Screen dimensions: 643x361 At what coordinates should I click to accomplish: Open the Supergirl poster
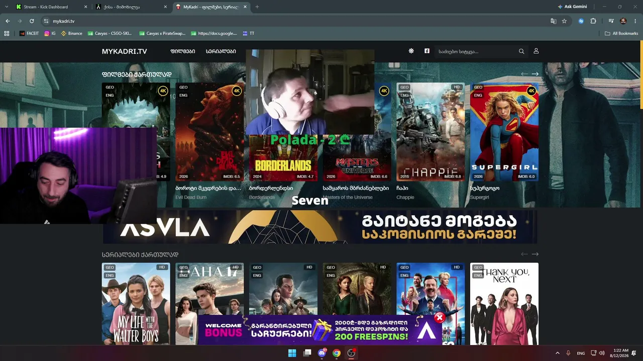[504, 132]
